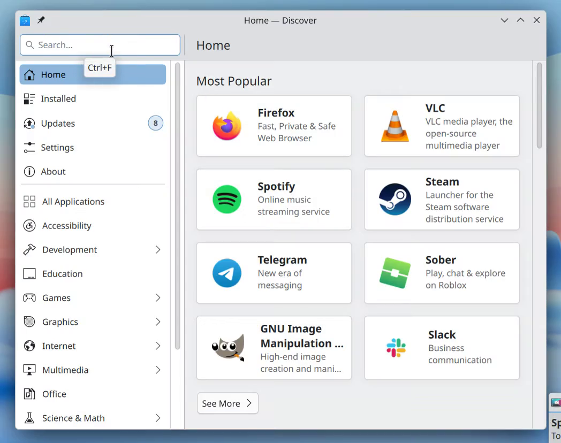Expand the Graphics category chevron

158,322
